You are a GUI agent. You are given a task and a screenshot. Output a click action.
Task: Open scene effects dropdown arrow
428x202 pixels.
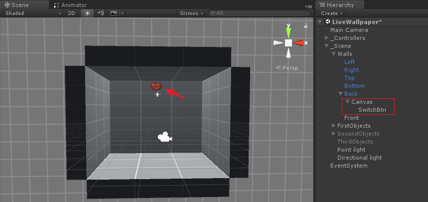click(x=122, y=13)
